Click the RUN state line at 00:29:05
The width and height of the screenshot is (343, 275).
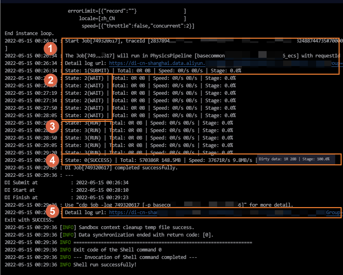coord(119,145)
